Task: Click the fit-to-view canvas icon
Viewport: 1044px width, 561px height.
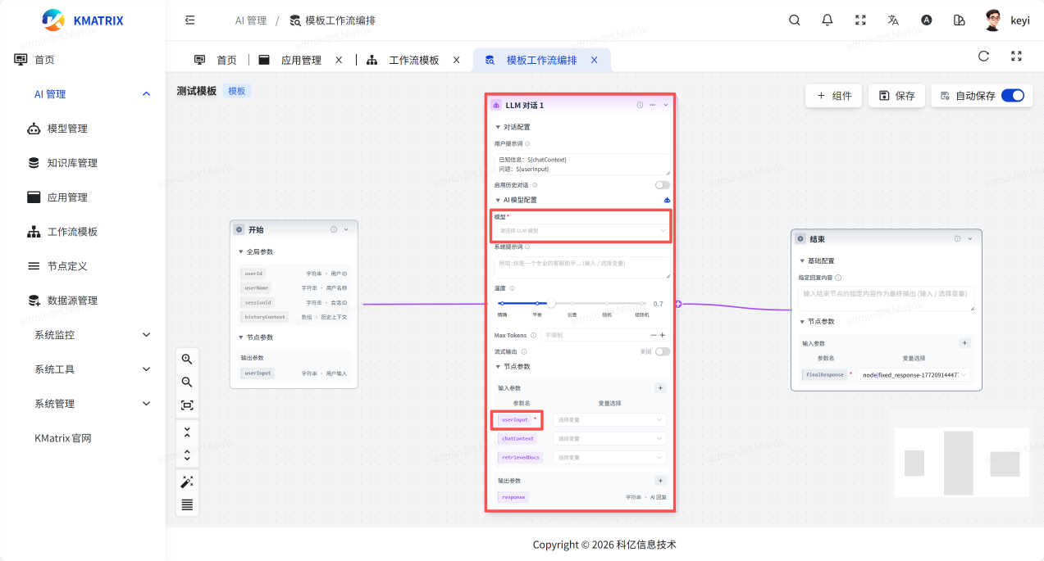Action: [187, 405]
